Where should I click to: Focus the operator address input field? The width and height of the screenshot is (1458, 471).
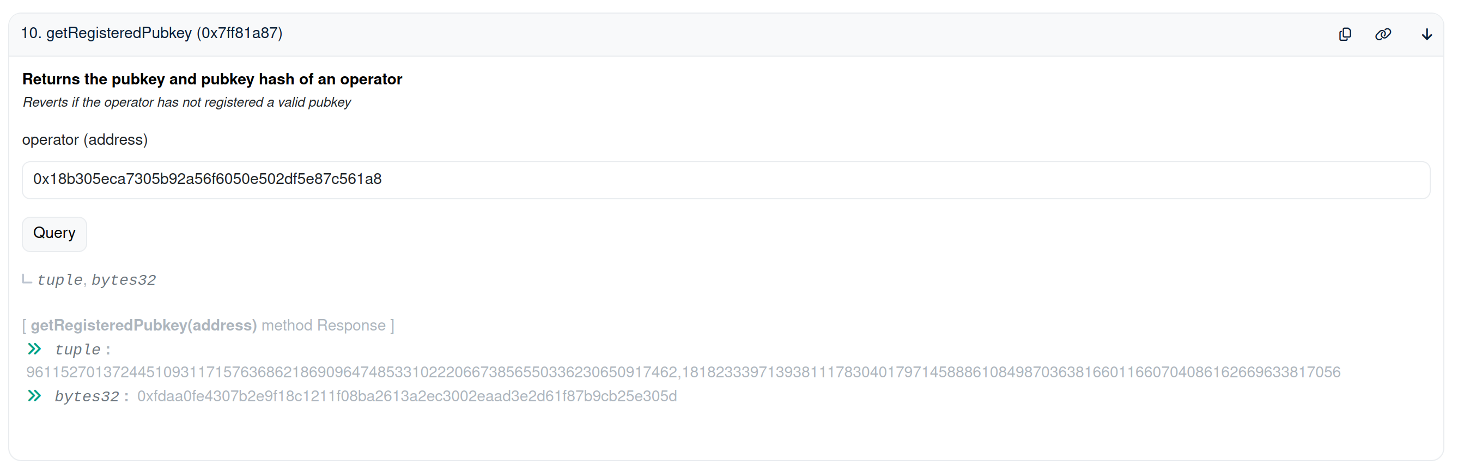point(726,180)
